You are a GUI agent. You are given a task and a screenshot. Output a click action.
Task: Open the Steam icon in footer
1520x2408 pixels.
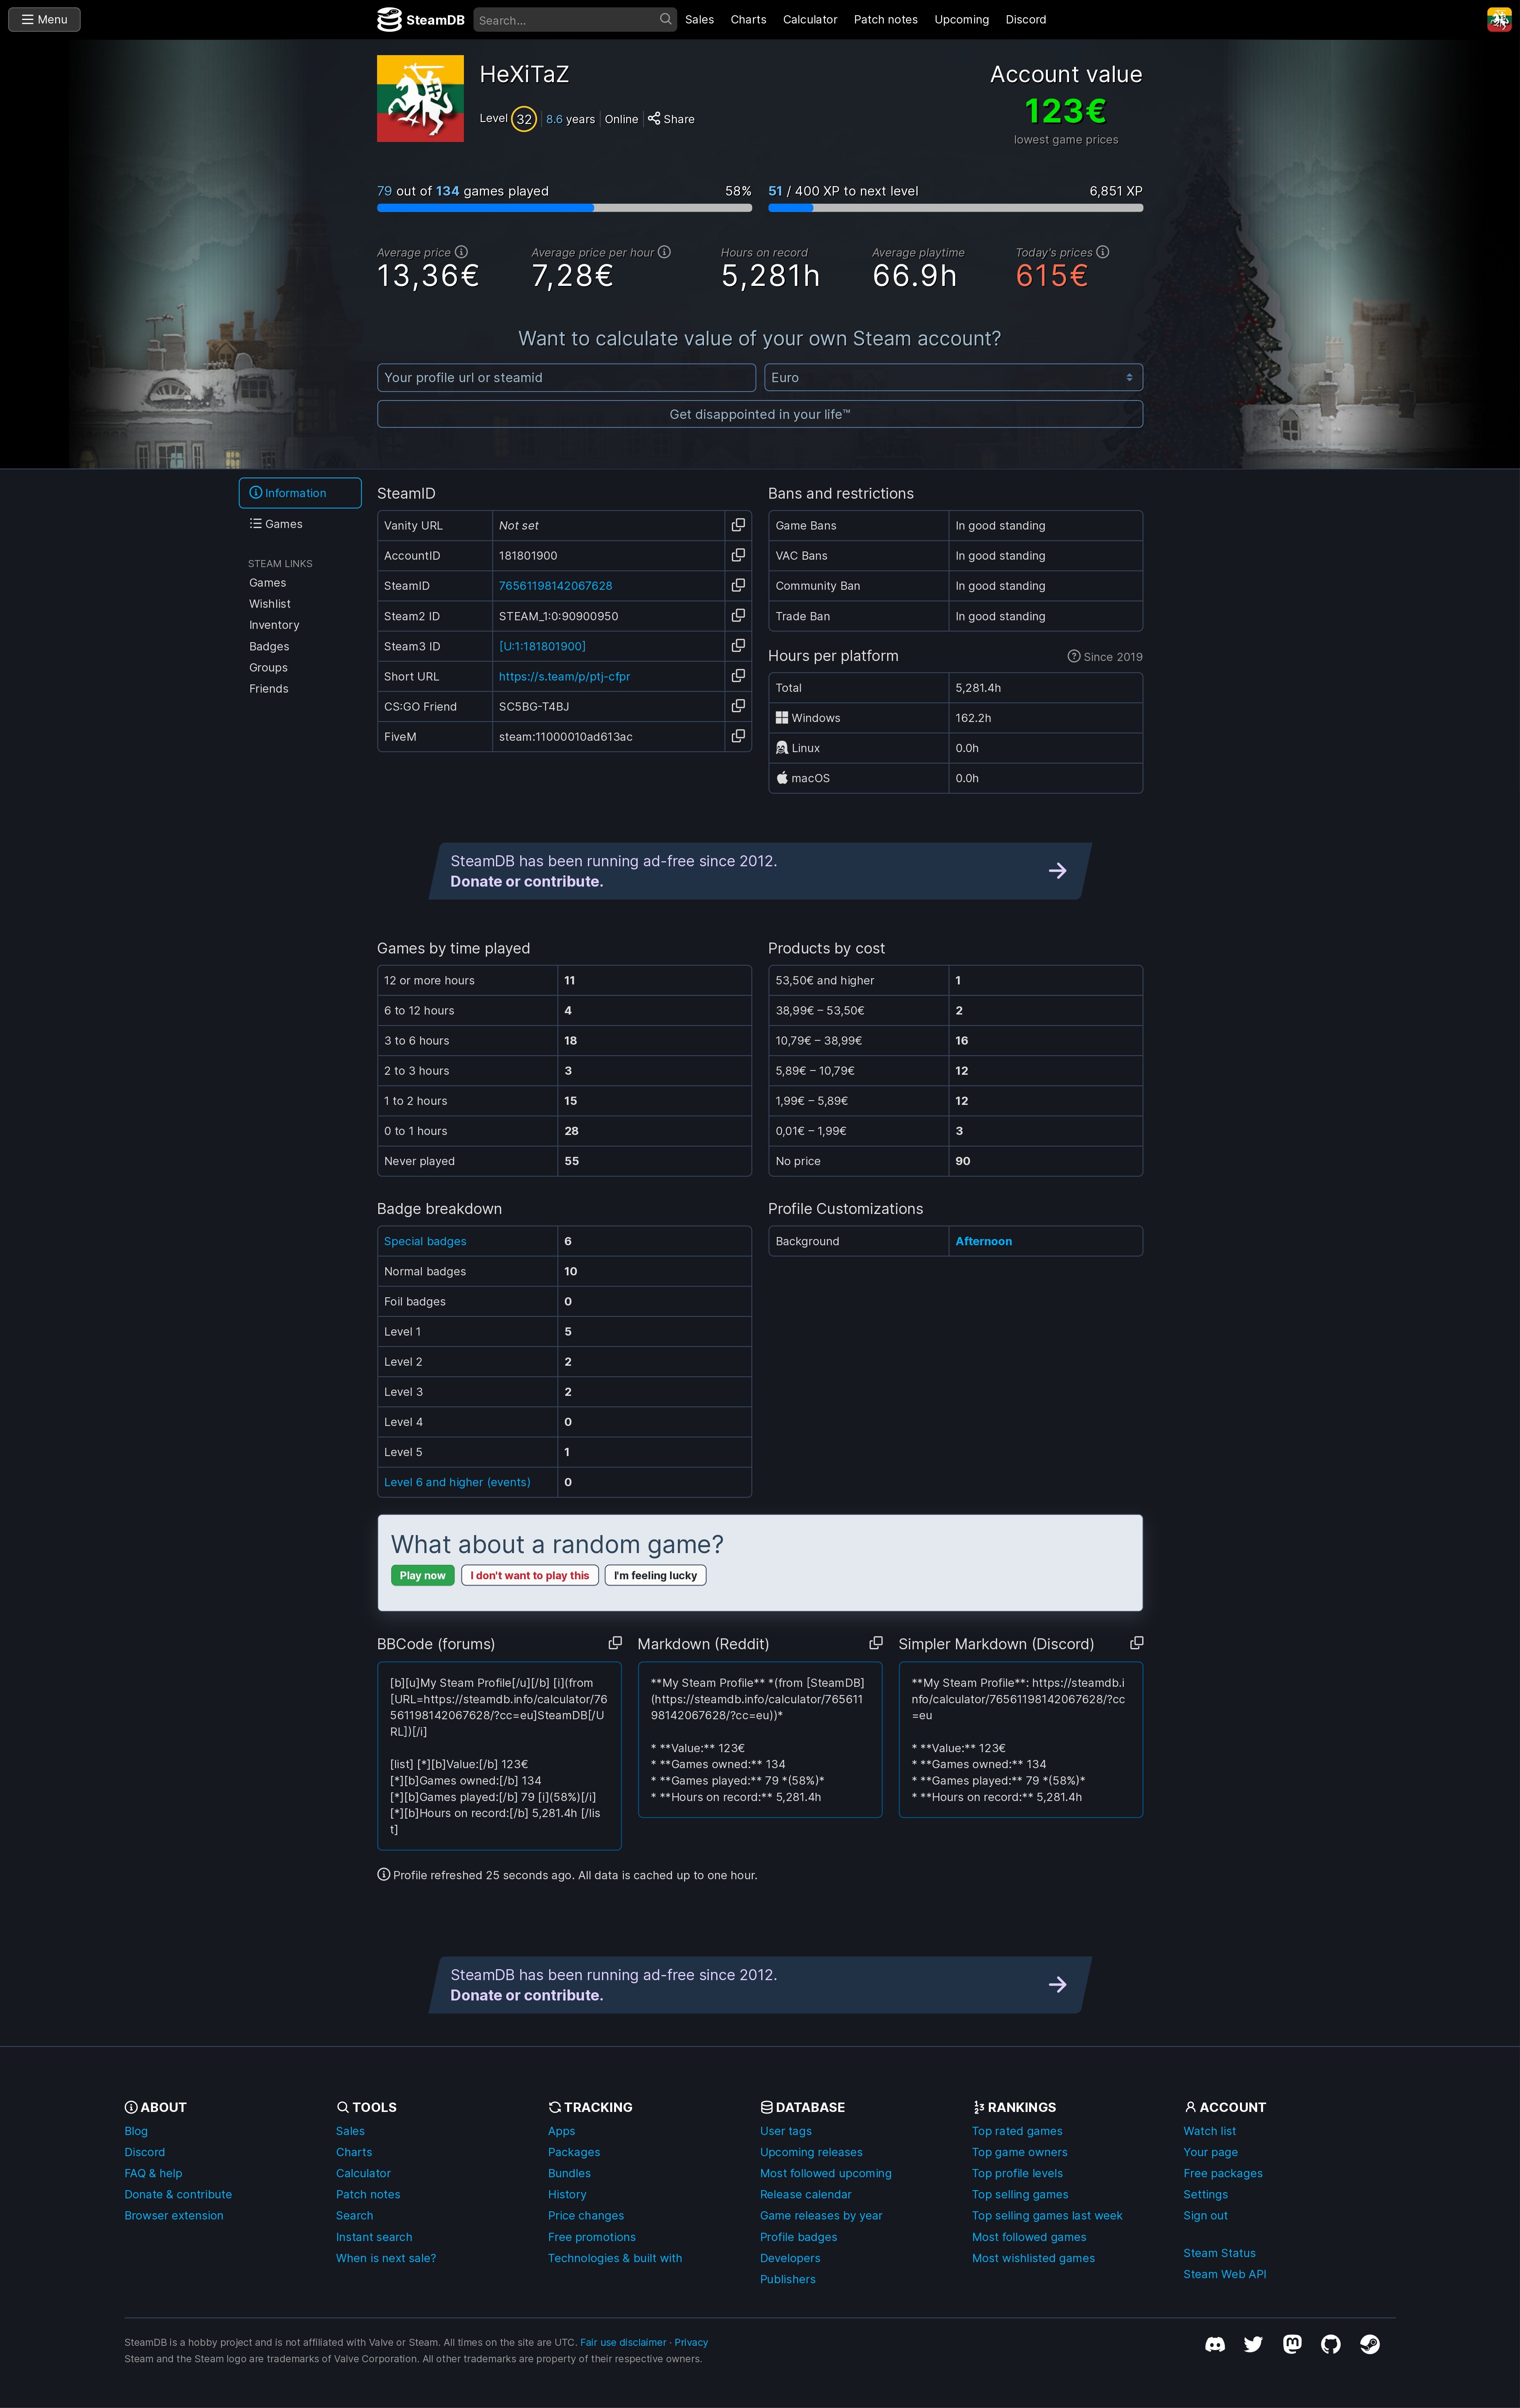(x=1370, y=2344)
